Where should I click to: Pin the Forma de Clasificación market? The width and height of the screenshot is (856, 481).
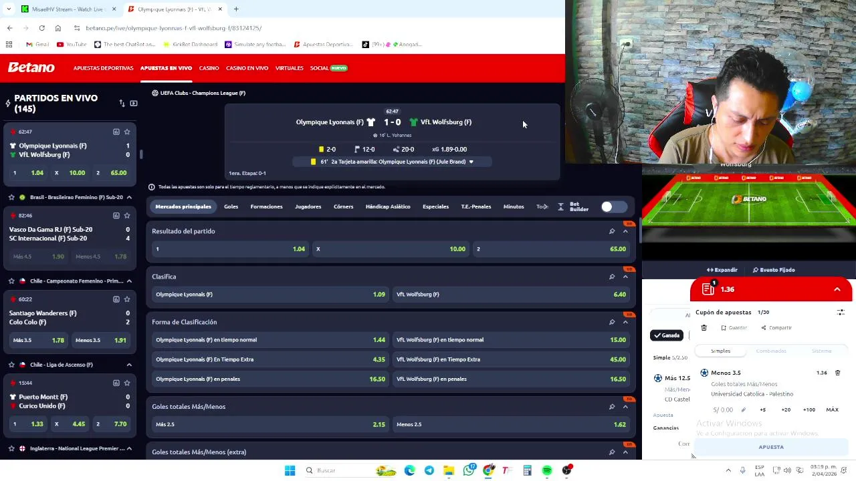(611, 322)
